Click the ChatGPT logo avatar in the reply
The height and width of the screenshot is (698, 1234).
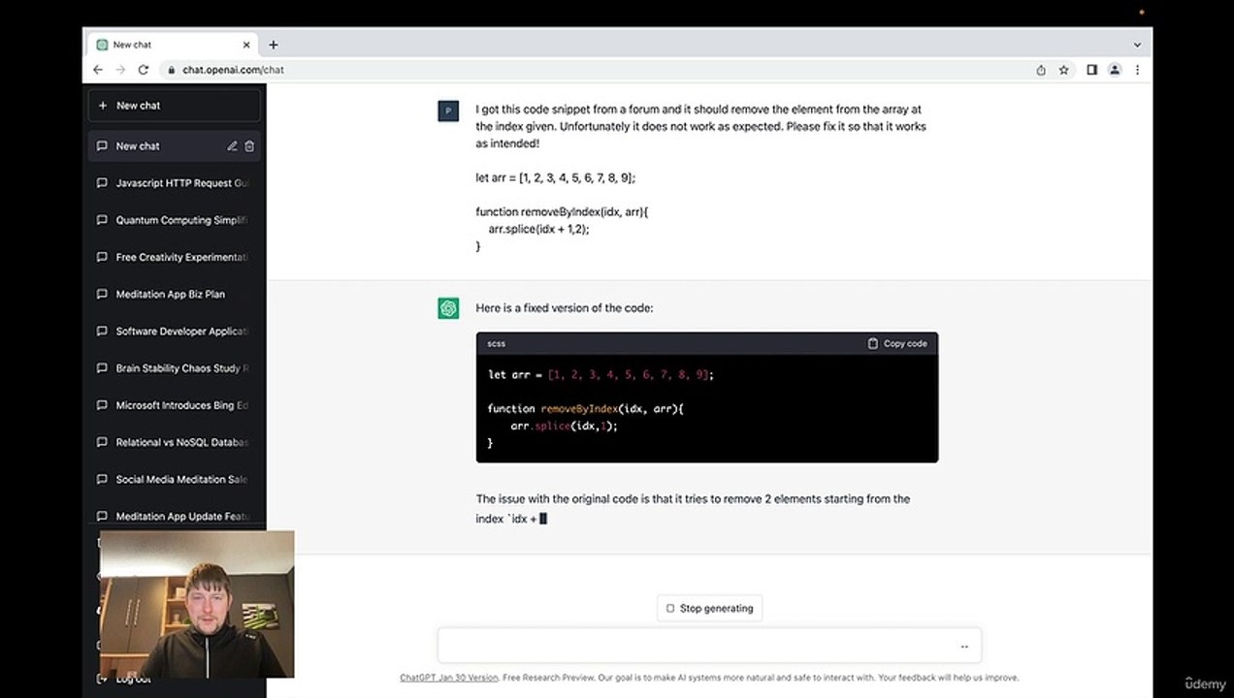tap(448, 308)
